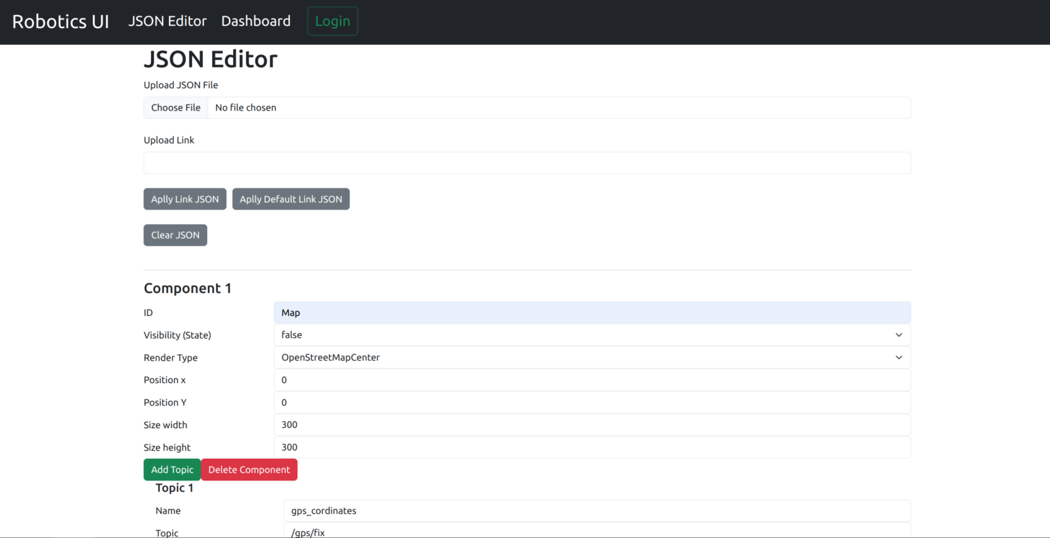Click the Topic field showing /gps/fix
This screenshot has height=538, width=1050.
coord(597,531)
